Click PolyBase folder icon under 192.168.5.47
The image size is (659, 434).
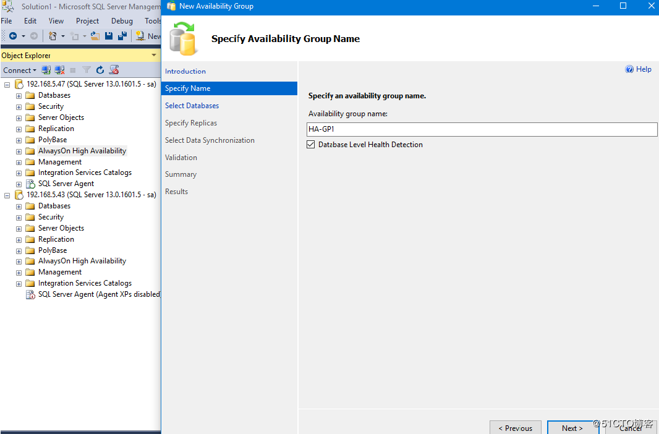pos(30,140)
